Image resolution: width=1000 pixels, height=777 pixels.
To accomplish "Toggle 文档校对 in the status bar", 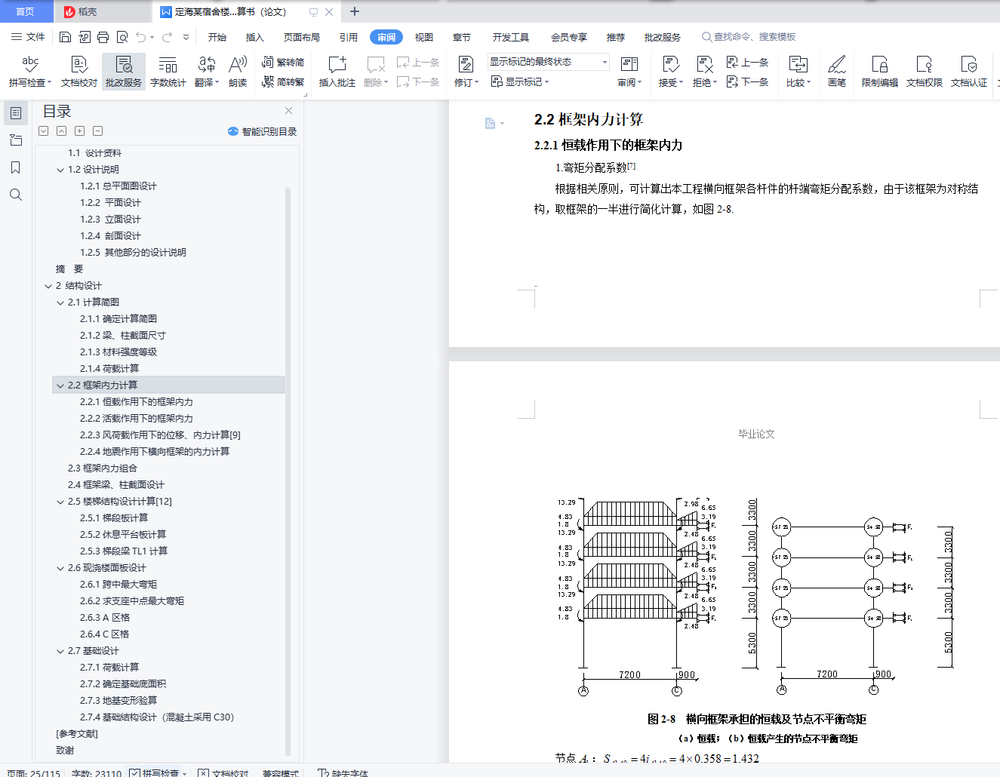I will coord(223,773).
